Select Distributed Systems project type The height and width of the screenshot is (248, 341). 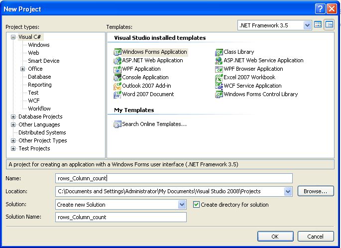tap(42, 132)
